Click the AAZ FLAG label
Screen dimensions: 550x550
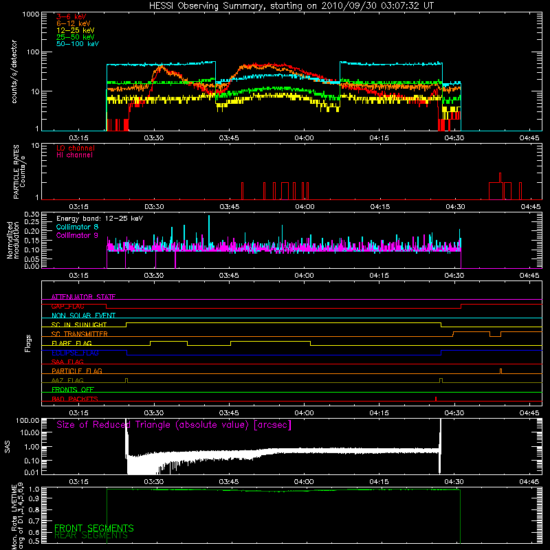click(67, 380)
